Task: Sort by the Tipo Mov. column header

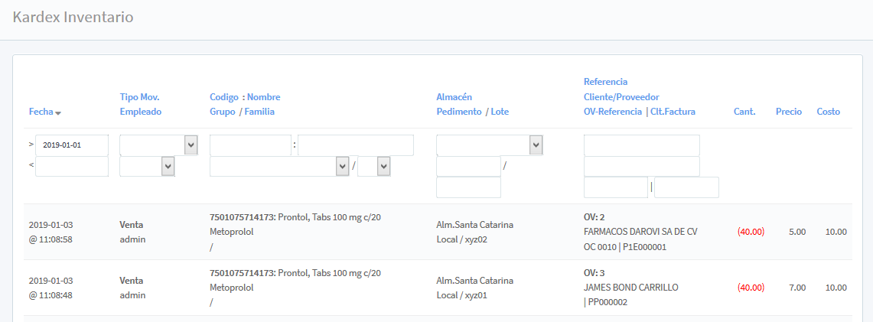Action: (139, 97)
